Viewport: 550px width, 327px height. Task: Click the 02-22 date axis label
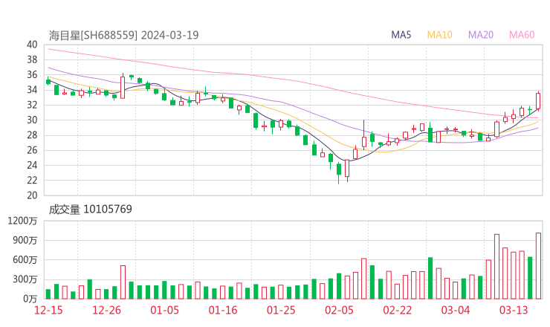(x=398, y=310)
